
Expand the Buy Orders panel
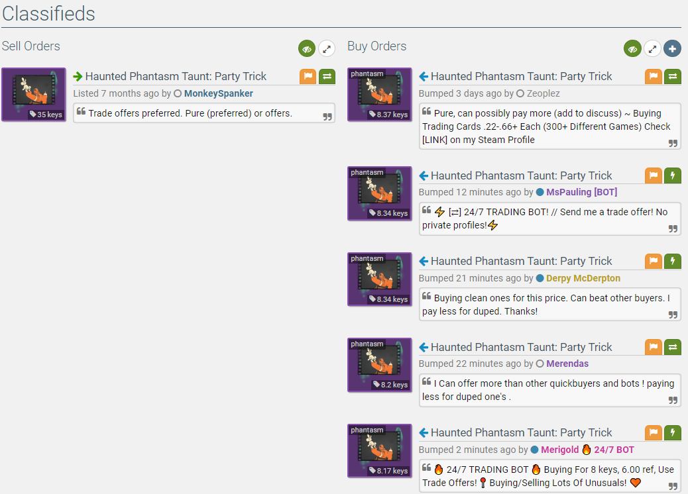[x=652, y=48]
